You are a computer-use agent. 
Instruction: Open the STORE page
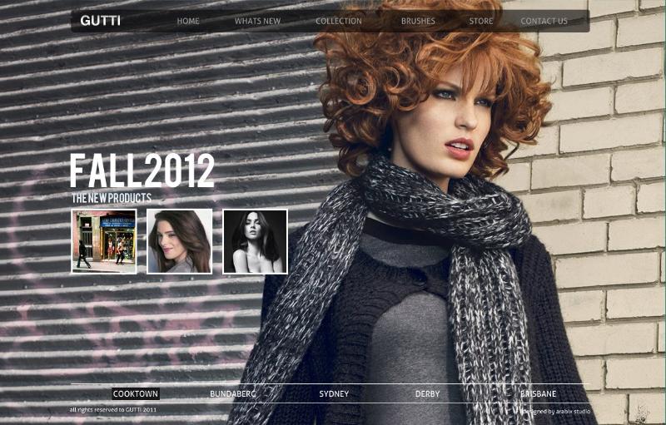point(481,21)
